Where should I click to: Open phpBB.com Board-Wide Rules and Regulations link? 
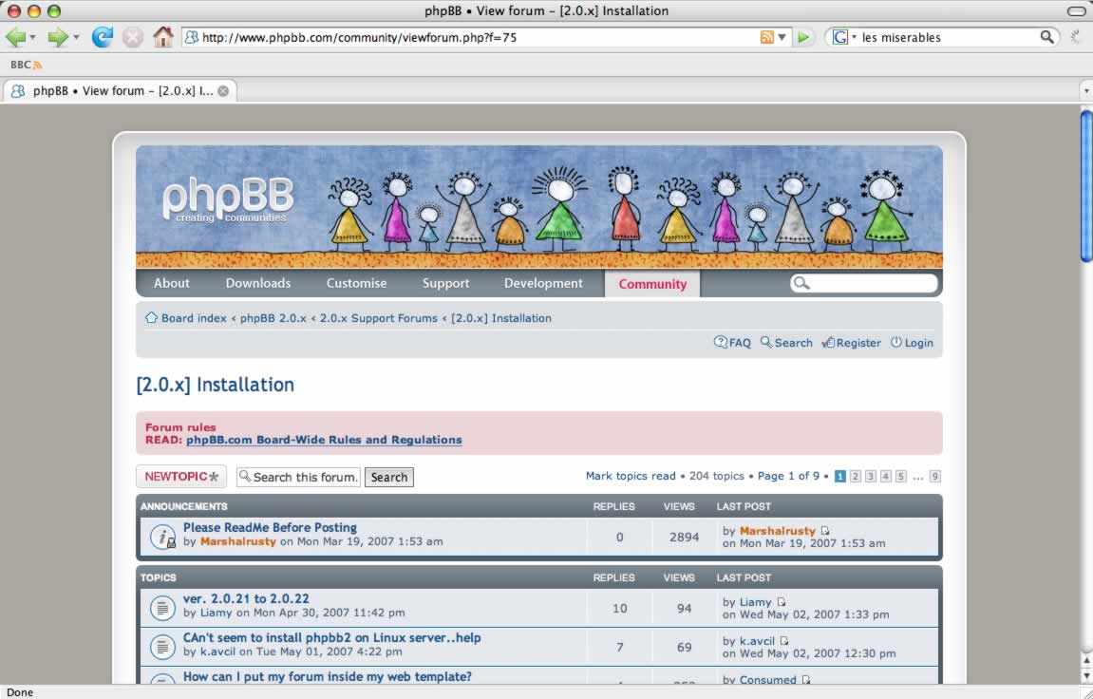point(324,440)
